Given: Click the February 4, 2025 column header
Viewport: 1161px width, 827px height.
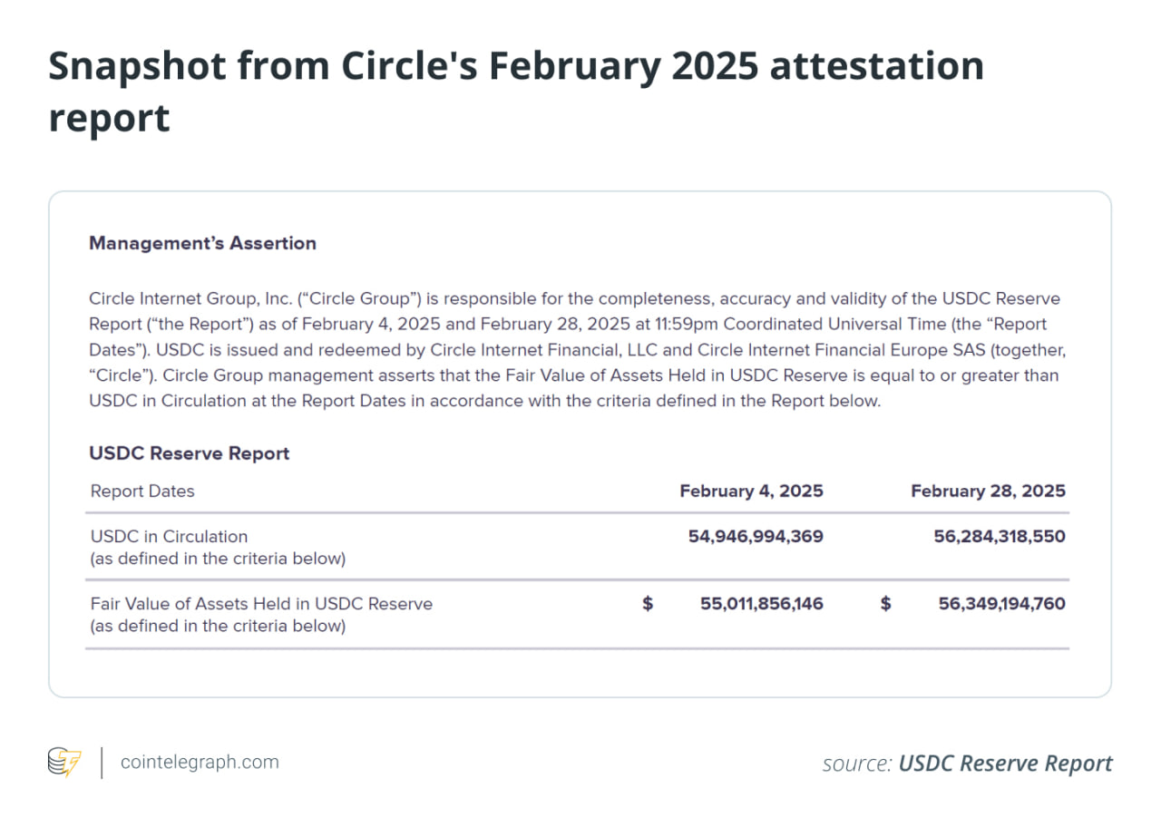Looking at the screenshot, I should [751, 491].
